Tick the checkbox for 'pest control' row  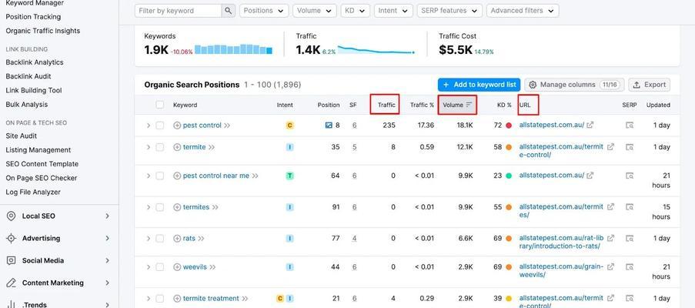click(160, 126)
